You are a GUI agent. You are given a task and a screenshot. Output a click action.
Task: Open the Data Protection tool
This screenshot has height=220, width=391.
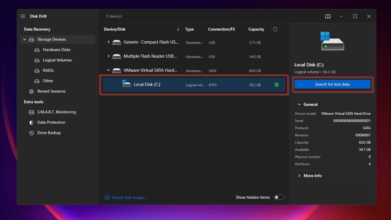tap(52, 123)
